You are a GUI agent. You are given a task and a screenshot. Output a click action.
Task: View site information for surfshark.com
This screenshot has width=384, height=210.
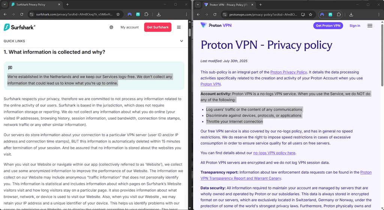click(31, 15)
